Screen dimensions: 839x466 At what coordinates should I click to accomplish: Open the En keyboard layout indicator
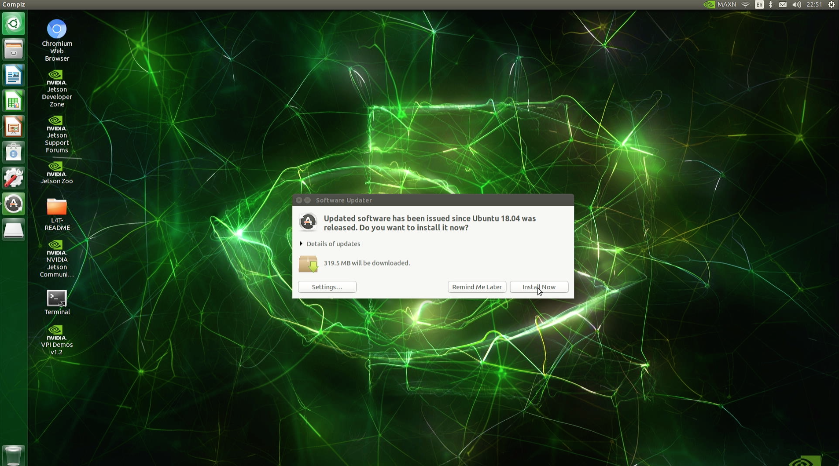[759, 4]
